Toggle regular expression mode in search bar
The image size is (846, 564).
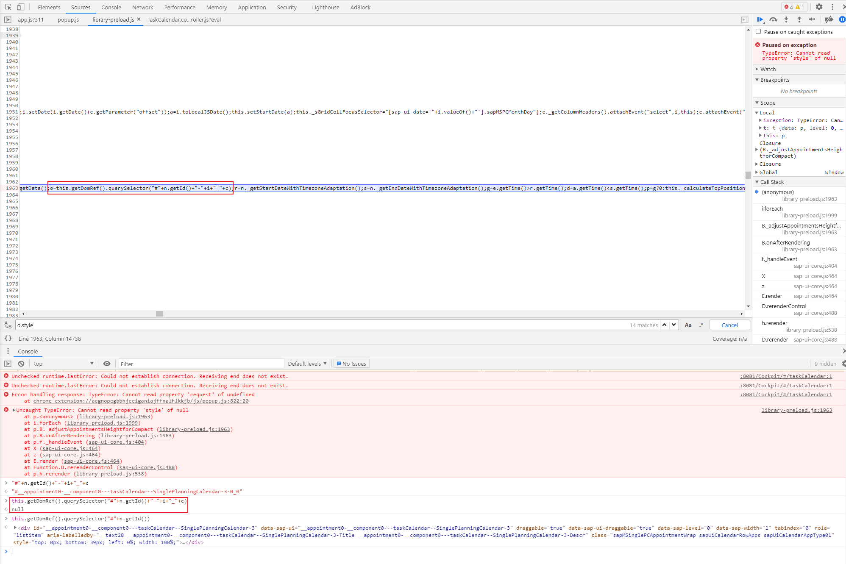coord(701,325)
